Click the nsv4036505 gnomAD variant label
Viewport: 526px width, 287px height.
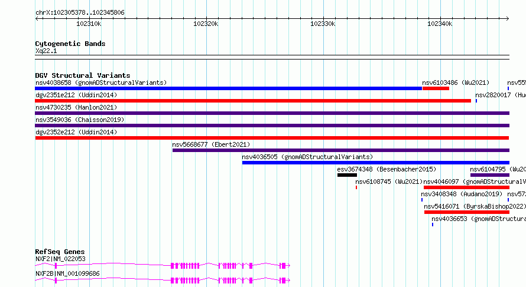click(307, 157)
